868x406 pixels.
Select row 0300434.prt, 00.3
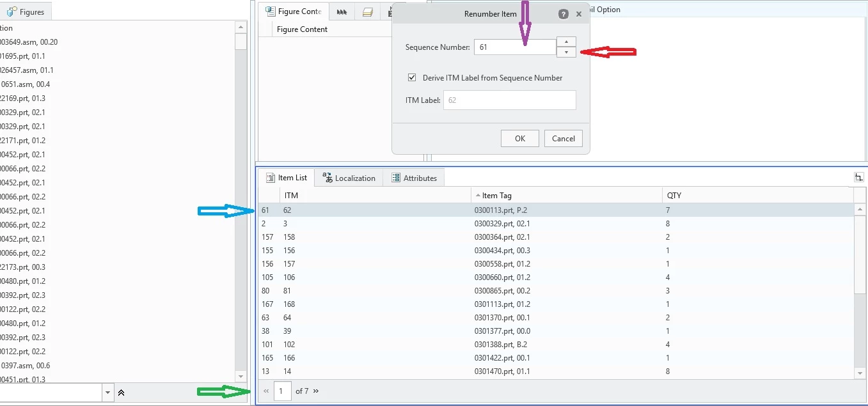coord(555,251)
